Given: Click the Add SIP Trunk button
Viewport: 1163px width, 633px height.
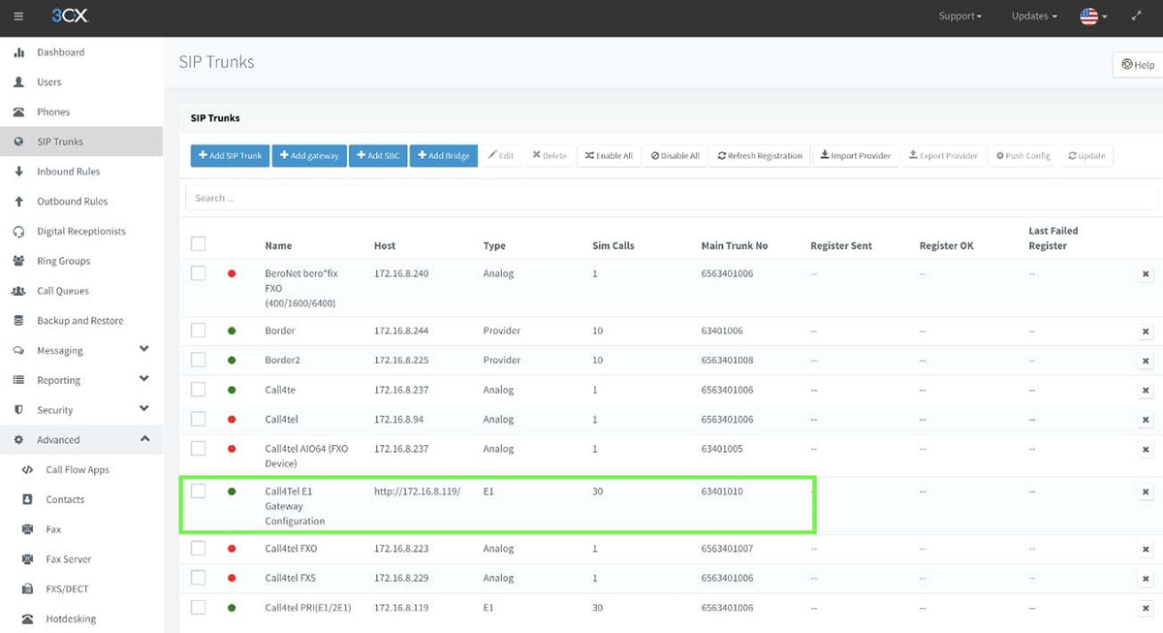Looking at the screenshot, I should click(x=230, y=155).
